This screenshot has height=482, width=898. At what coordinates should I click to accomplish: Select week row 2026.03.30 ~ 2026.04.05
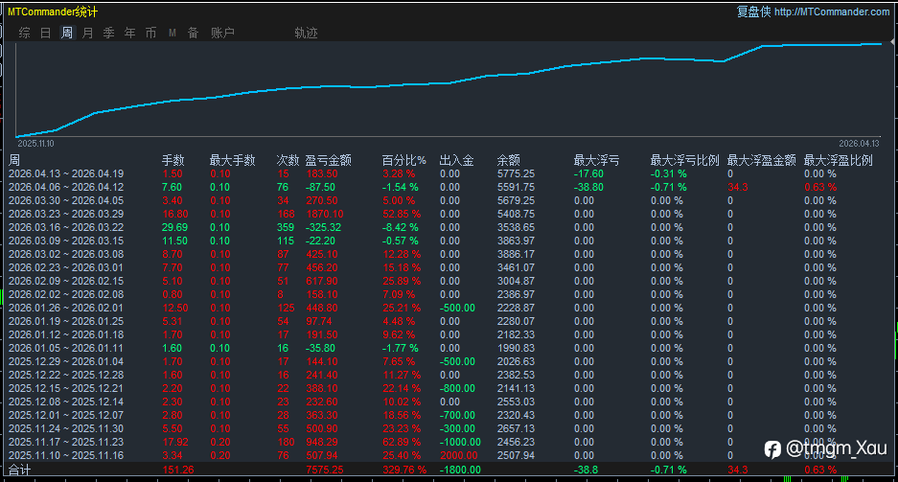click(x=449, y=200)
